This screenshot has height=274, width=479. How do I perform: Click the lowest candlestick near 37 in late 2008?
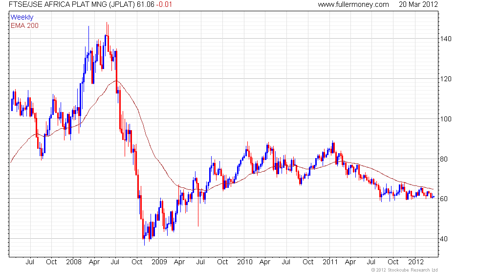144,235
